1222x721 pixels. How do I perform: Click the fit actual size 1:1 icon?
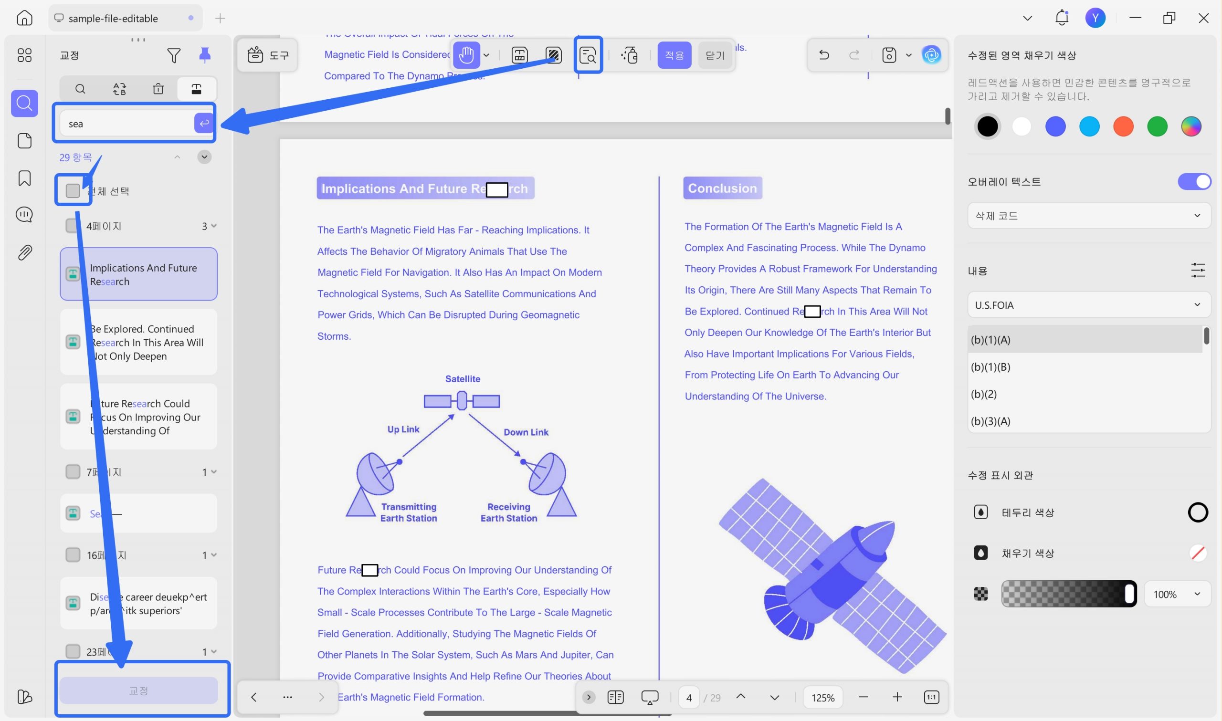pyautogui.click(x=931, y=697)
